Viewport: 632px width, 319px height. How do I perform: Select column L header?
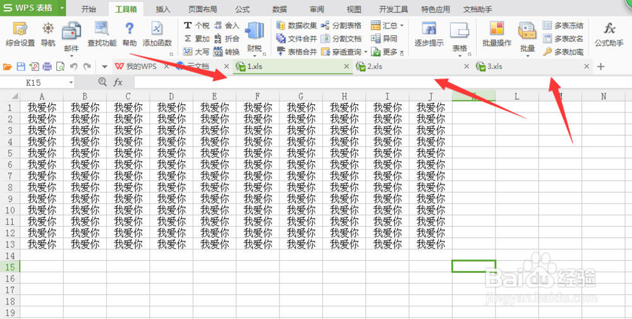(x=517, y=96)
